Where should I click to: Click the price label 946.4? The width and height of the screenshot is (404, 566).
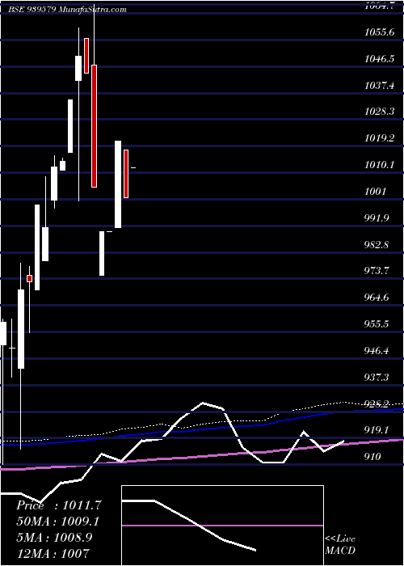point(377,351)
